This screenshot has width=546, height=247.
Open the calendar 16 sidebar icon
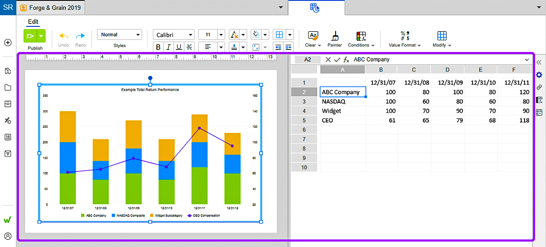click(8, 137)
